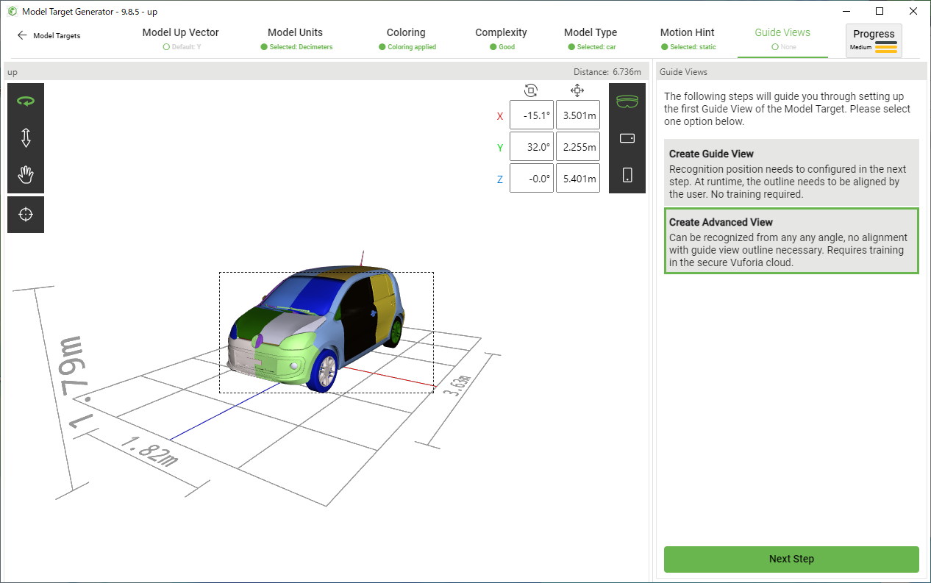The image size is (931, 583).
Task: Click the car model in viewport
Action: [316, 327]
